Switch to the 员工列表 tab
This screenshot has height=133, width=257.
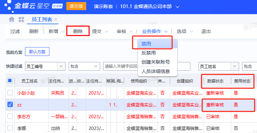tap(42, 20)
